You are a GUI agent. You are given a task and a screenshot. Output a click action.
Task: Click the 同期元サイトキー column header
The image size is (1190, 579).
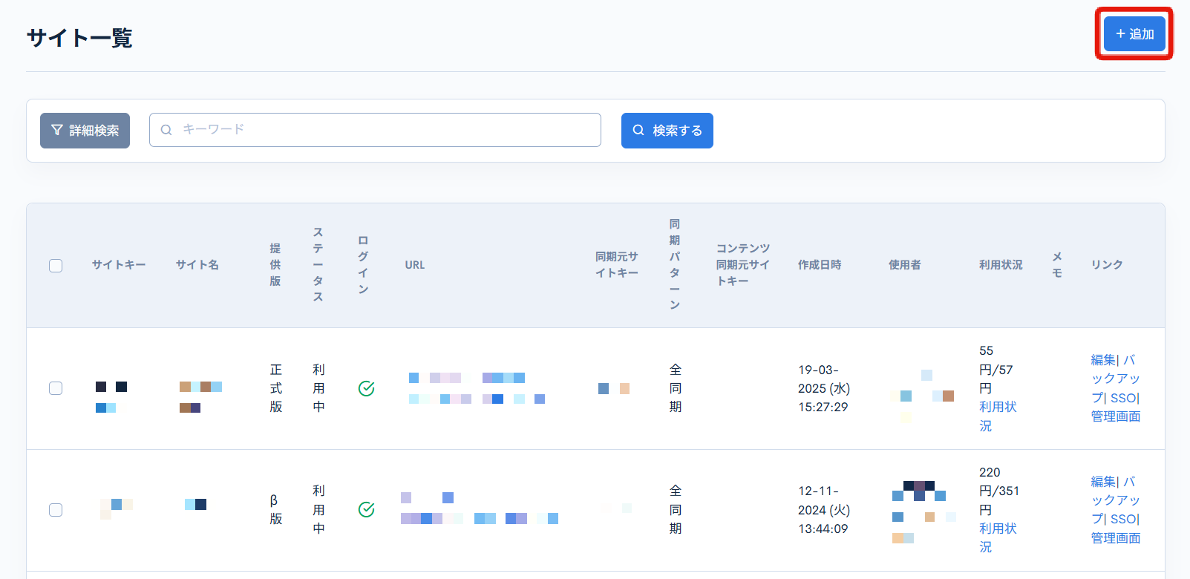pos(617,265)
